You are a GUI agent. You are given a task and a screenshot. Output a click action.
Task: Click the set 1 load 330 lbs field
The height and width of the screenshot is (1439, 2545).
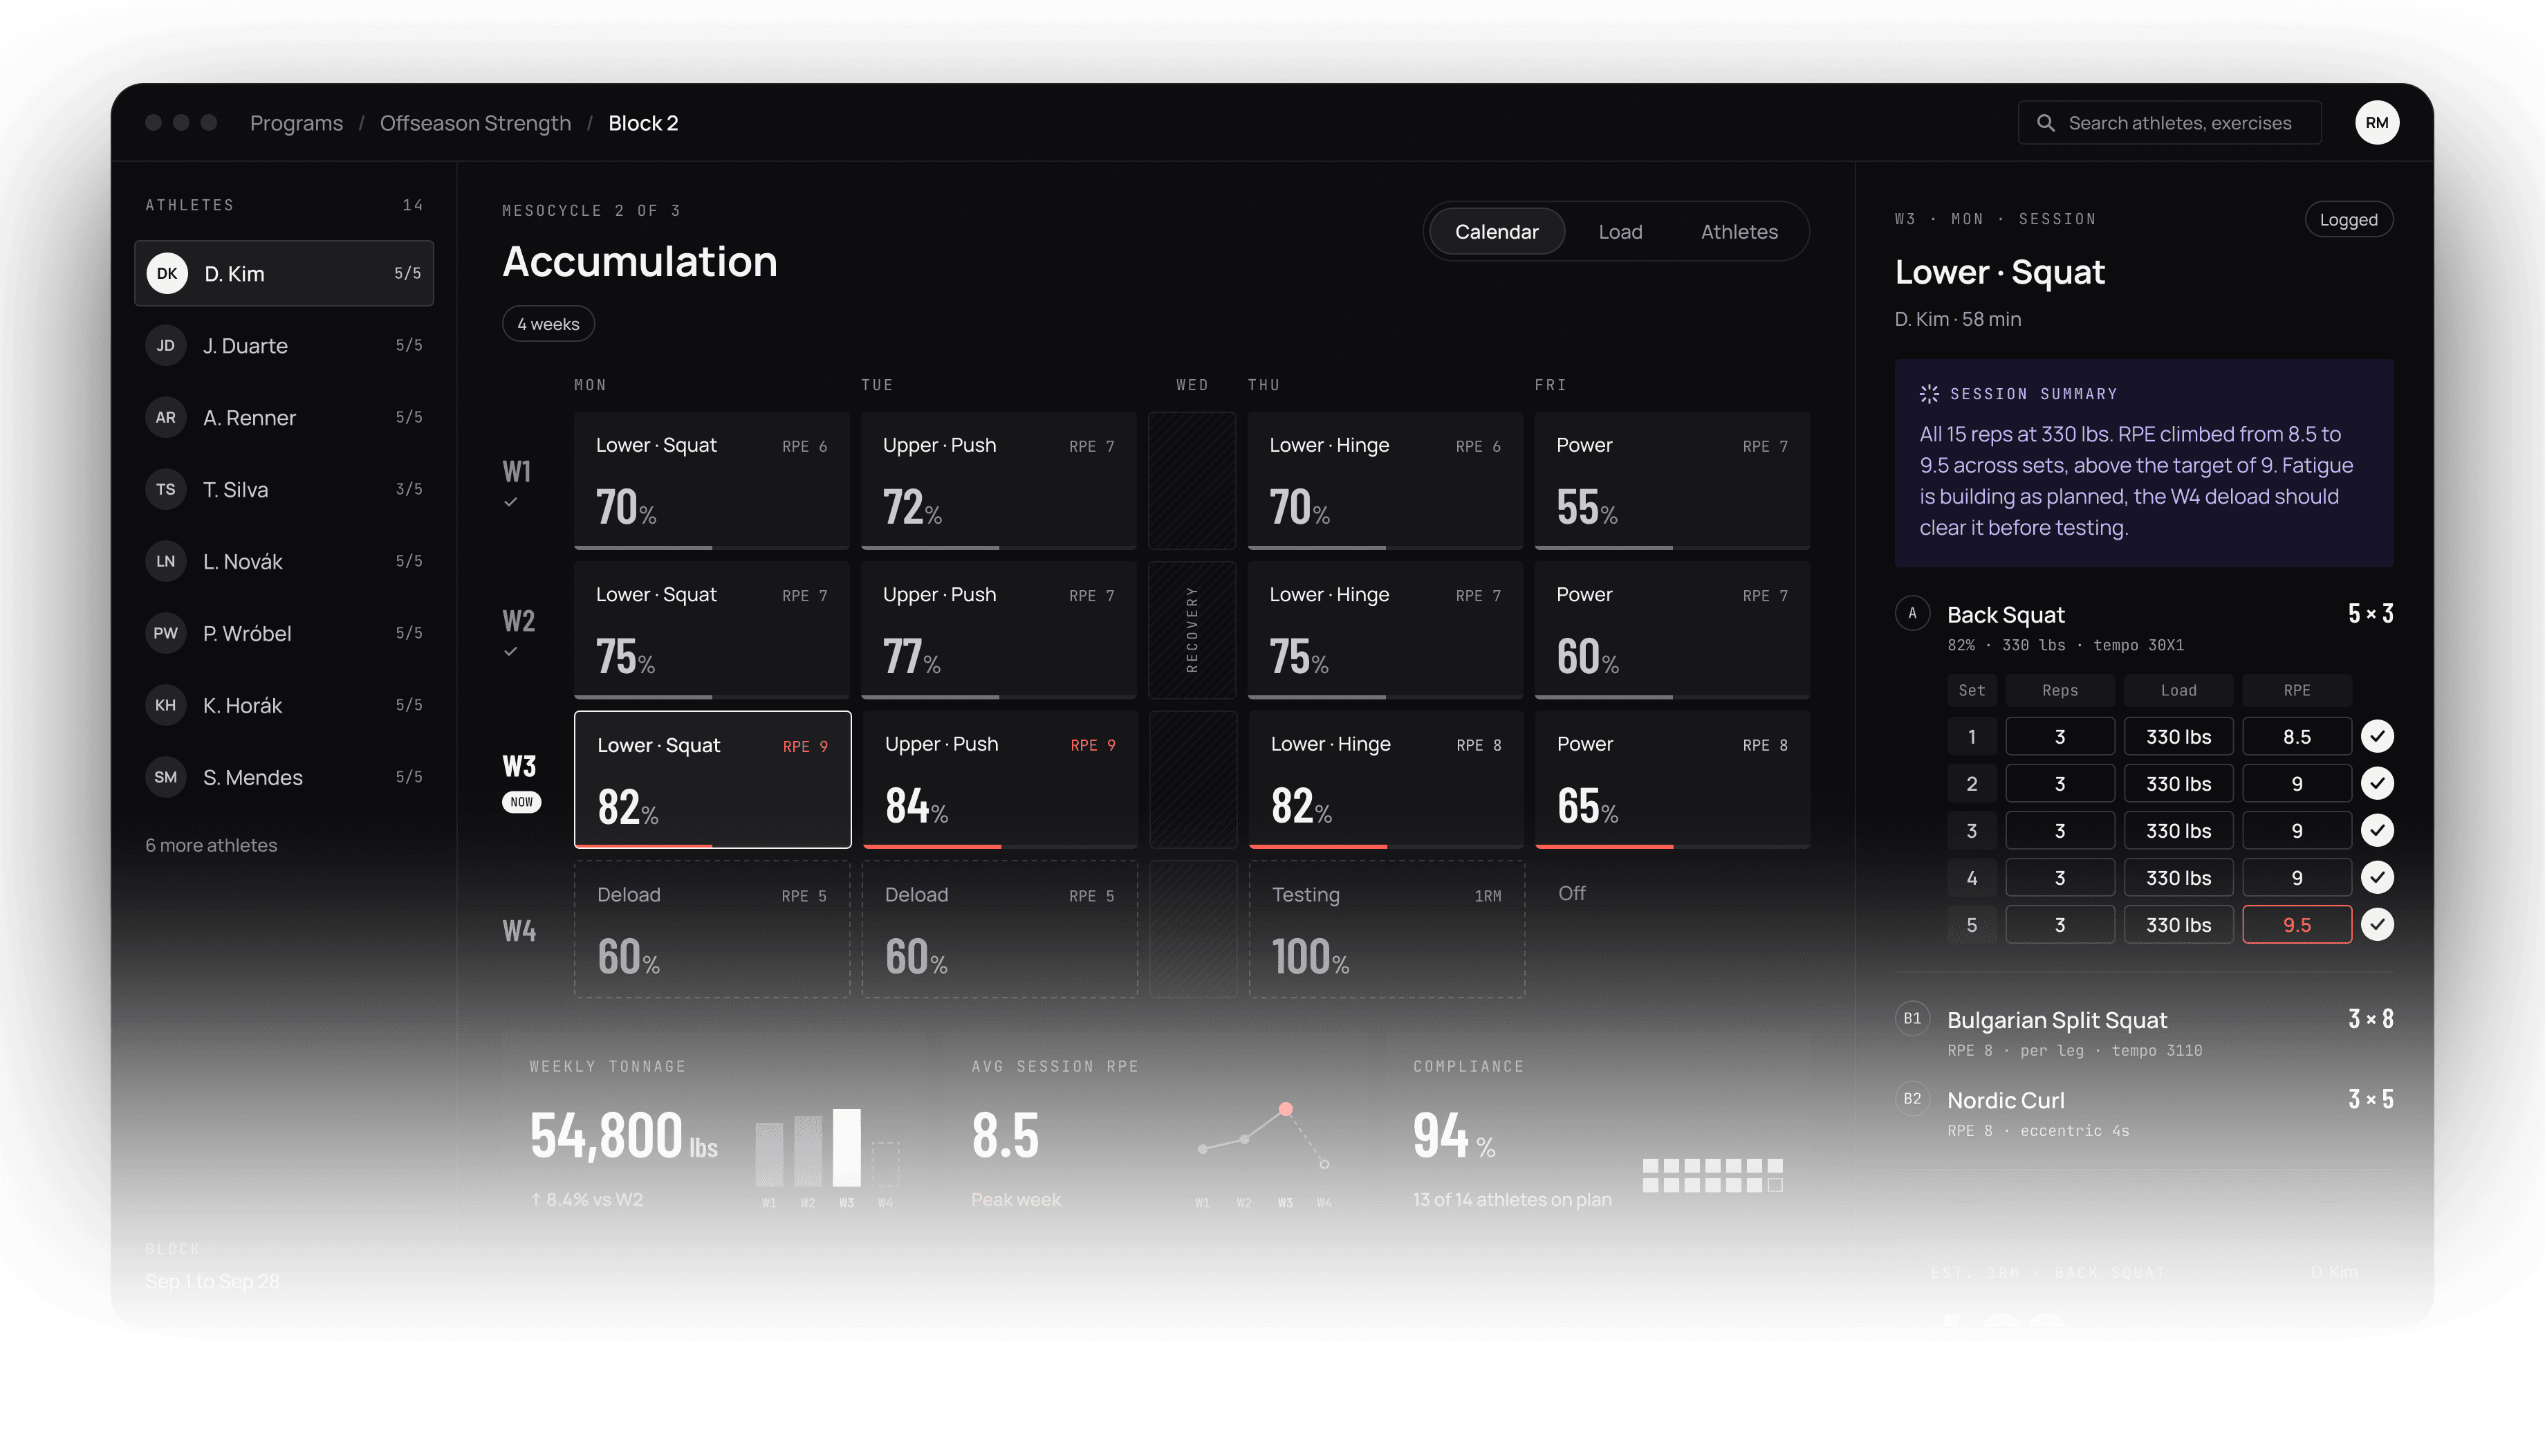click(2178, 736)
